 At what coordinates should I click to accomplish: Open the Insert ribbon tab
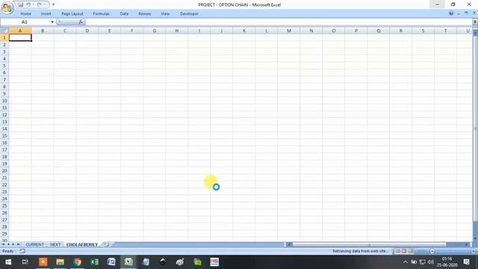46,13
